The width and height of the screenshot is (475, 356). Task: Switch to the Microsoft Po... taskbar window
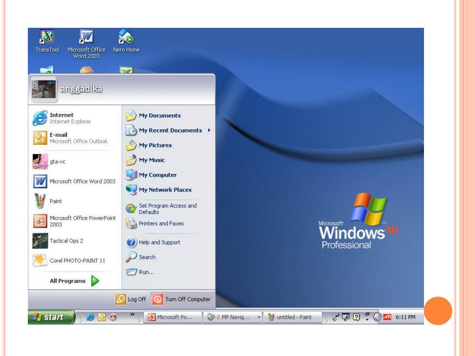pyautogui.click(x=173, y=317)
